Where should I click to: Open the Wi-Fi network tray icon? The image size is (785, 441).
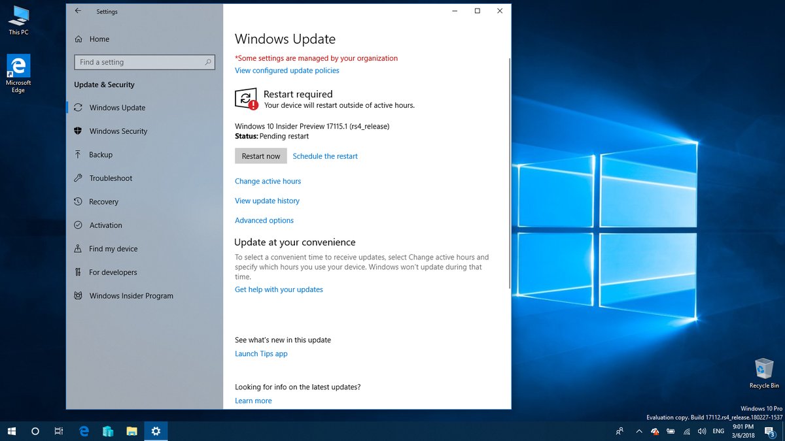point(686,431)
